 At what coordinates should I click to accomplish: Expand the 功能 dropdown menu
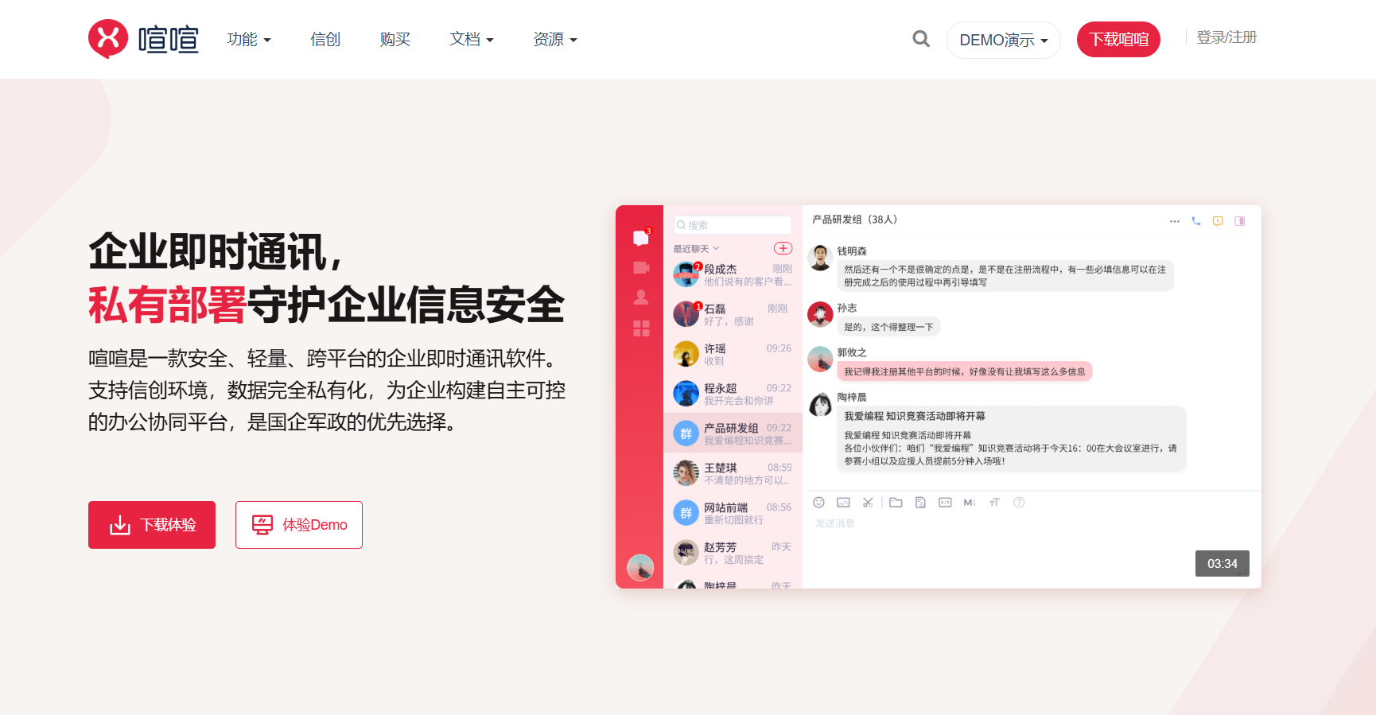coord(249,39)
